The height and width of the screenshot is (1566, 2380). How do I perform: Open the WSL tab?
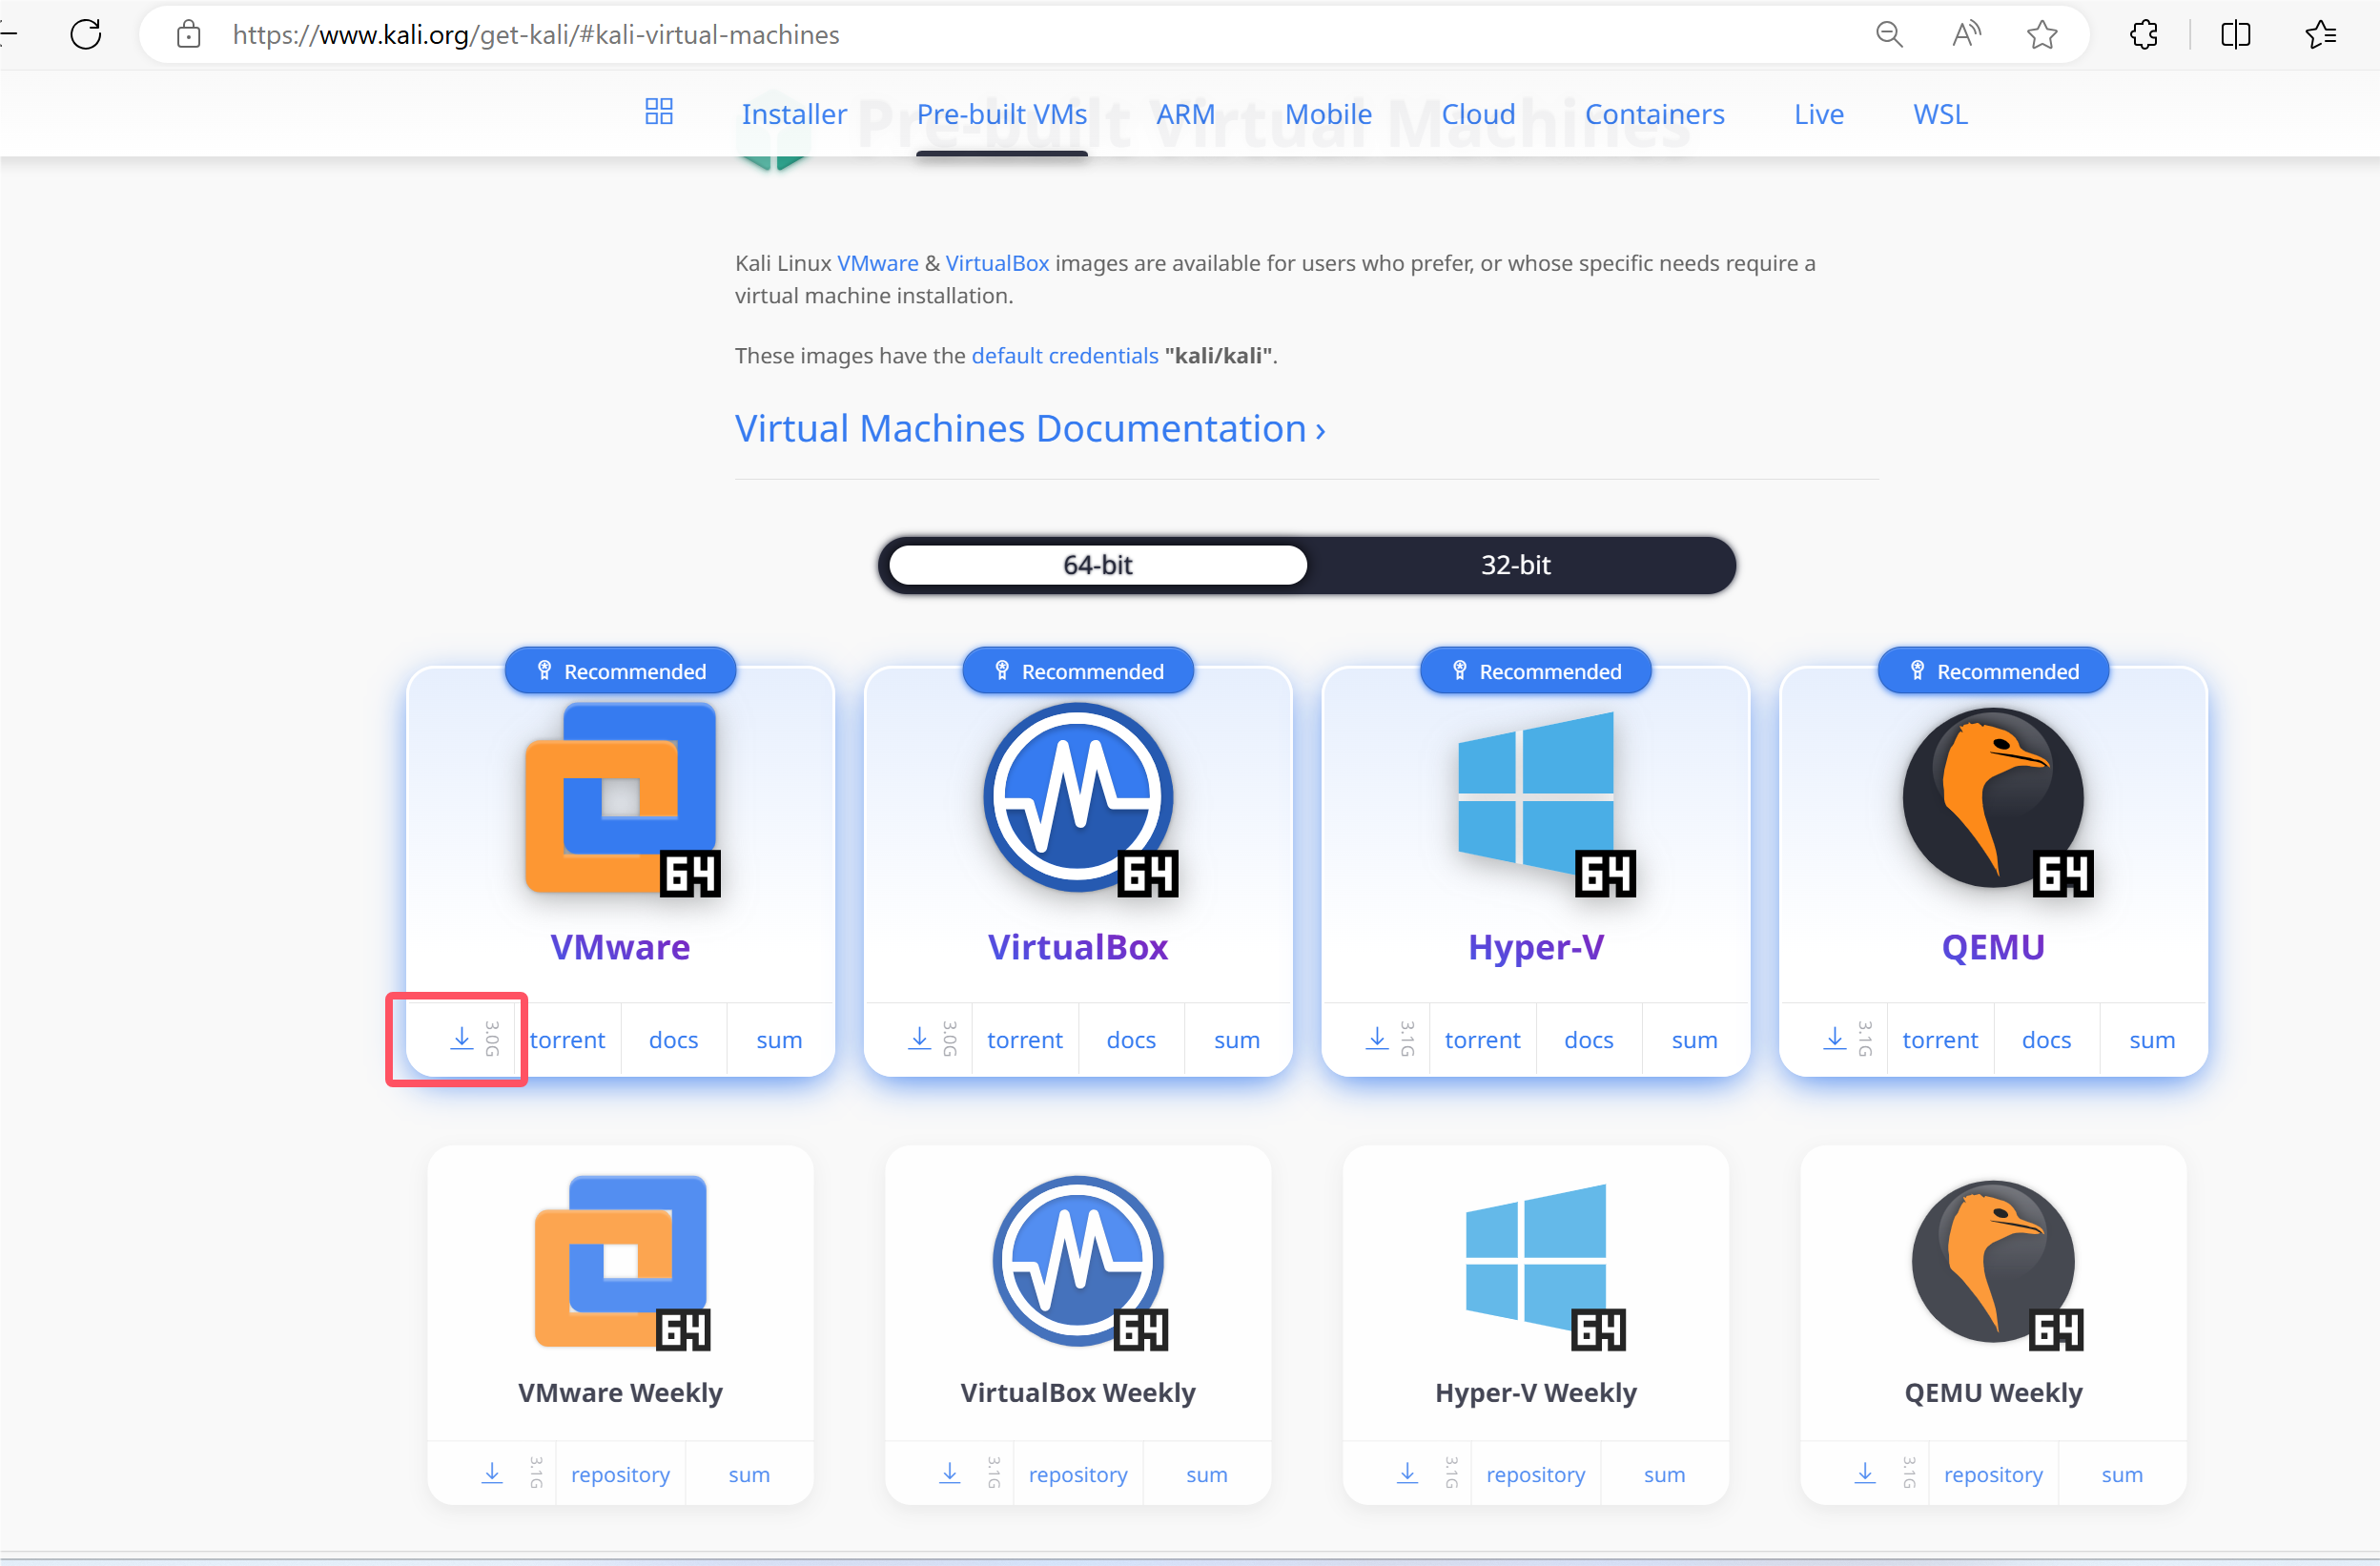(1940, 114)
